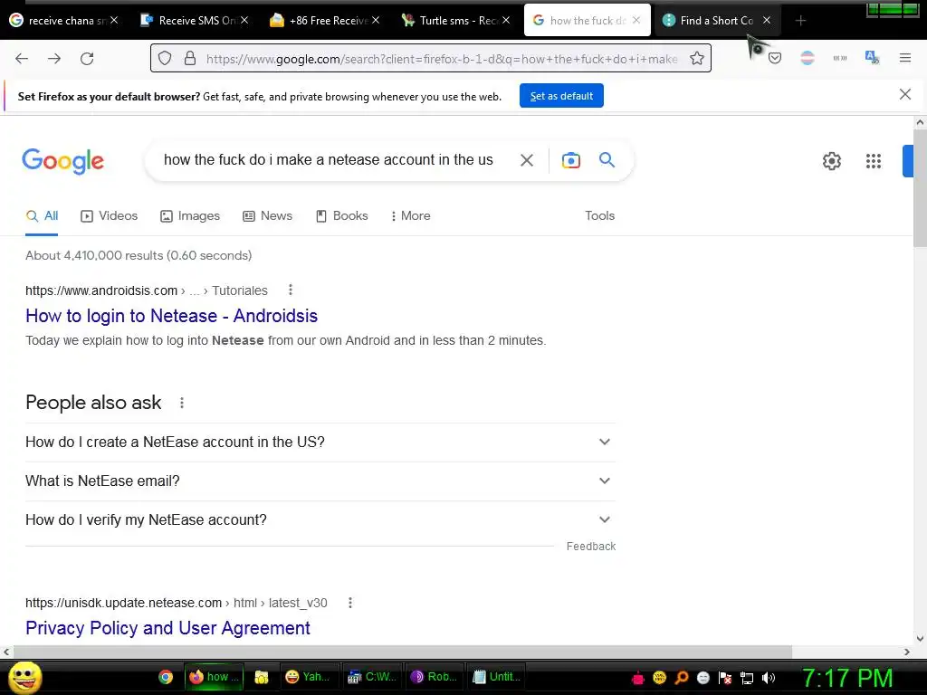Switch to 'C:\W...' taskbar window
The width and height of the screenshot is (927, 695).
tap(374, 677)
